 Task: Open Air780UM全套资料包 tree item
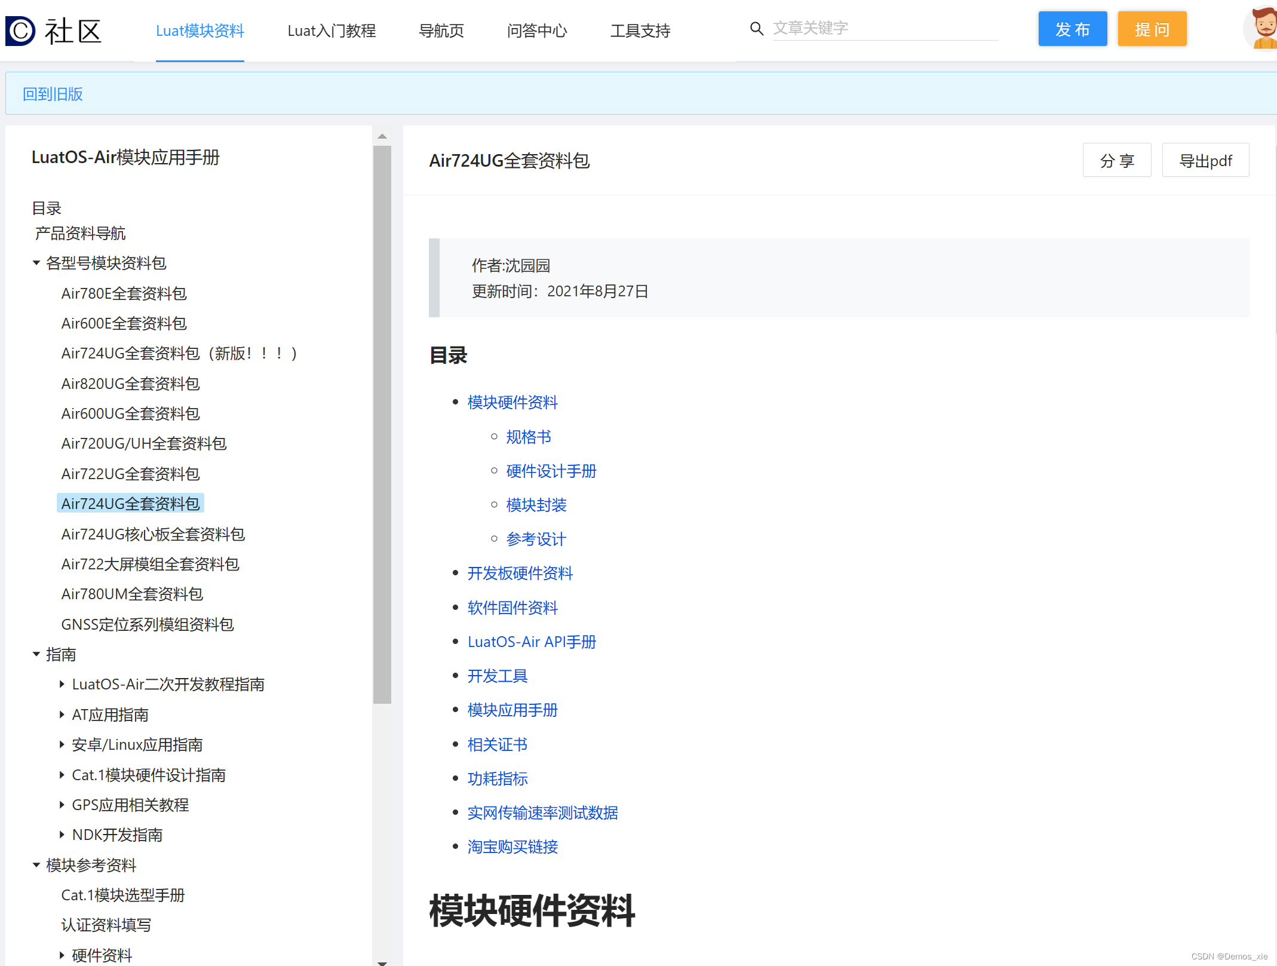(x=132, y=594)
